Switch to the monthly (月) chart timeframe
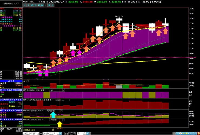Screen dimensions: 200x135 click(53, 5)
